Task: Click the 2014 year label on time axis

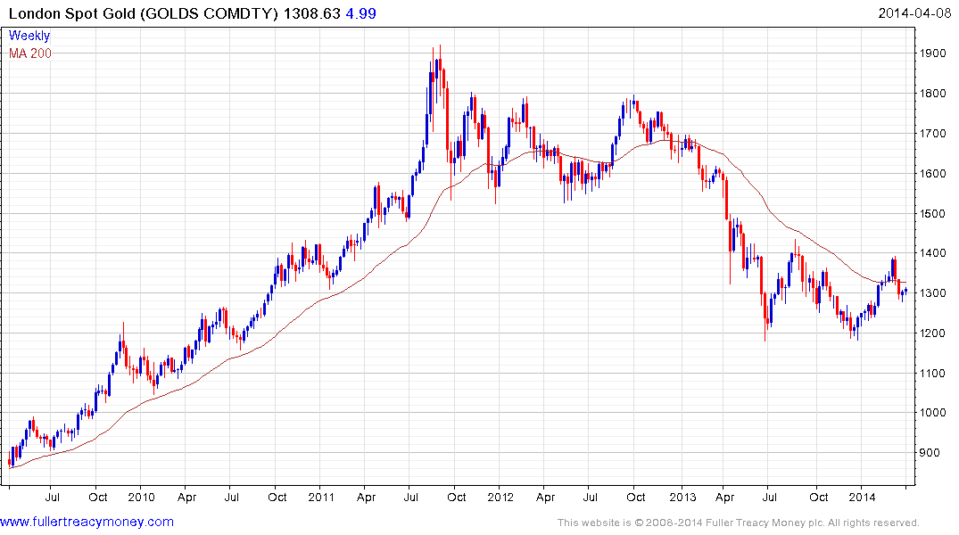Action: [x=862, y=497]
